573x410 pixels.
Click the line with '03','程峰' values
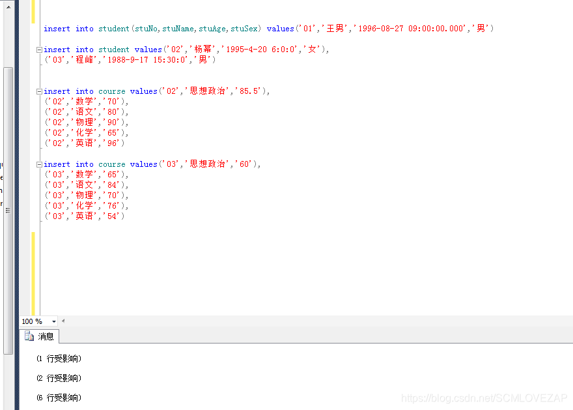pos(130,59)
